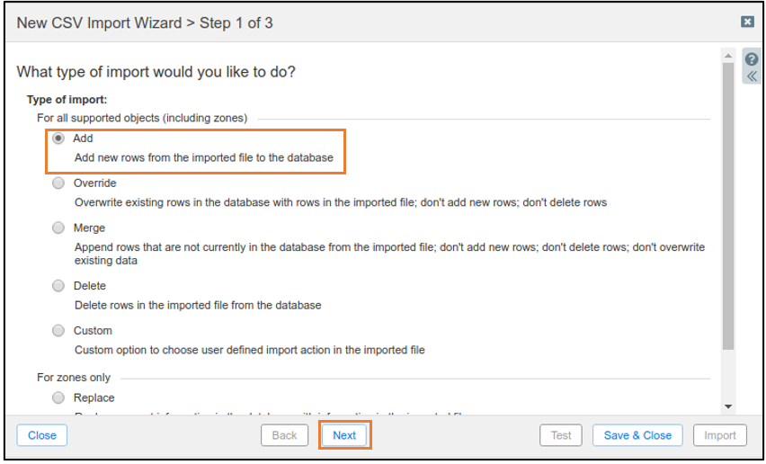Click the Custom option description text

(x=250, y=350)
